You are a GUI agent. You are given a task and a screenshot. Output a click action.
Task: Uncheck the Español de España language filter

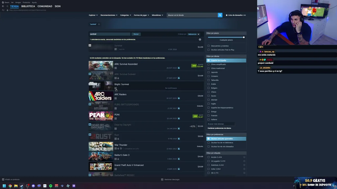click(209, 60)
